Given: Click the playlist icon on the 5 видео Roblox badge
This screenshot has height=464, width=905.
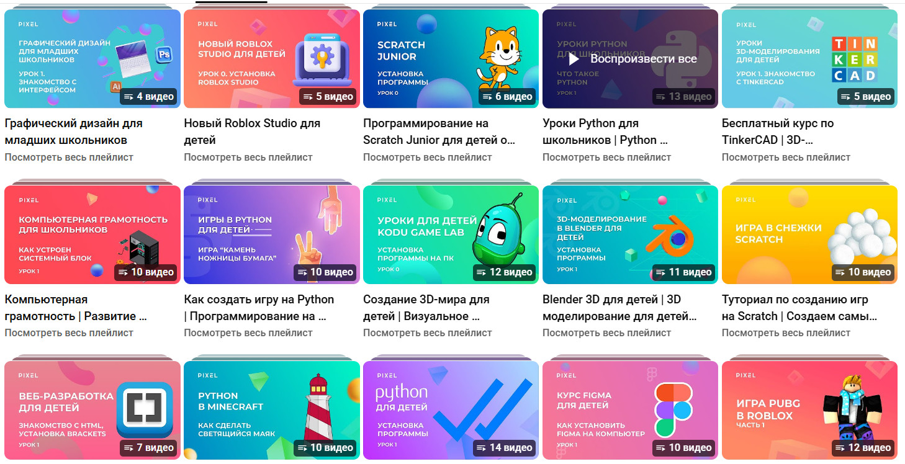Looking at the screenshot, I should [x=308, y=97].
